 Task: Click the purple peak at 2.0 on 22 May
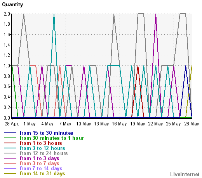[156, 14]
